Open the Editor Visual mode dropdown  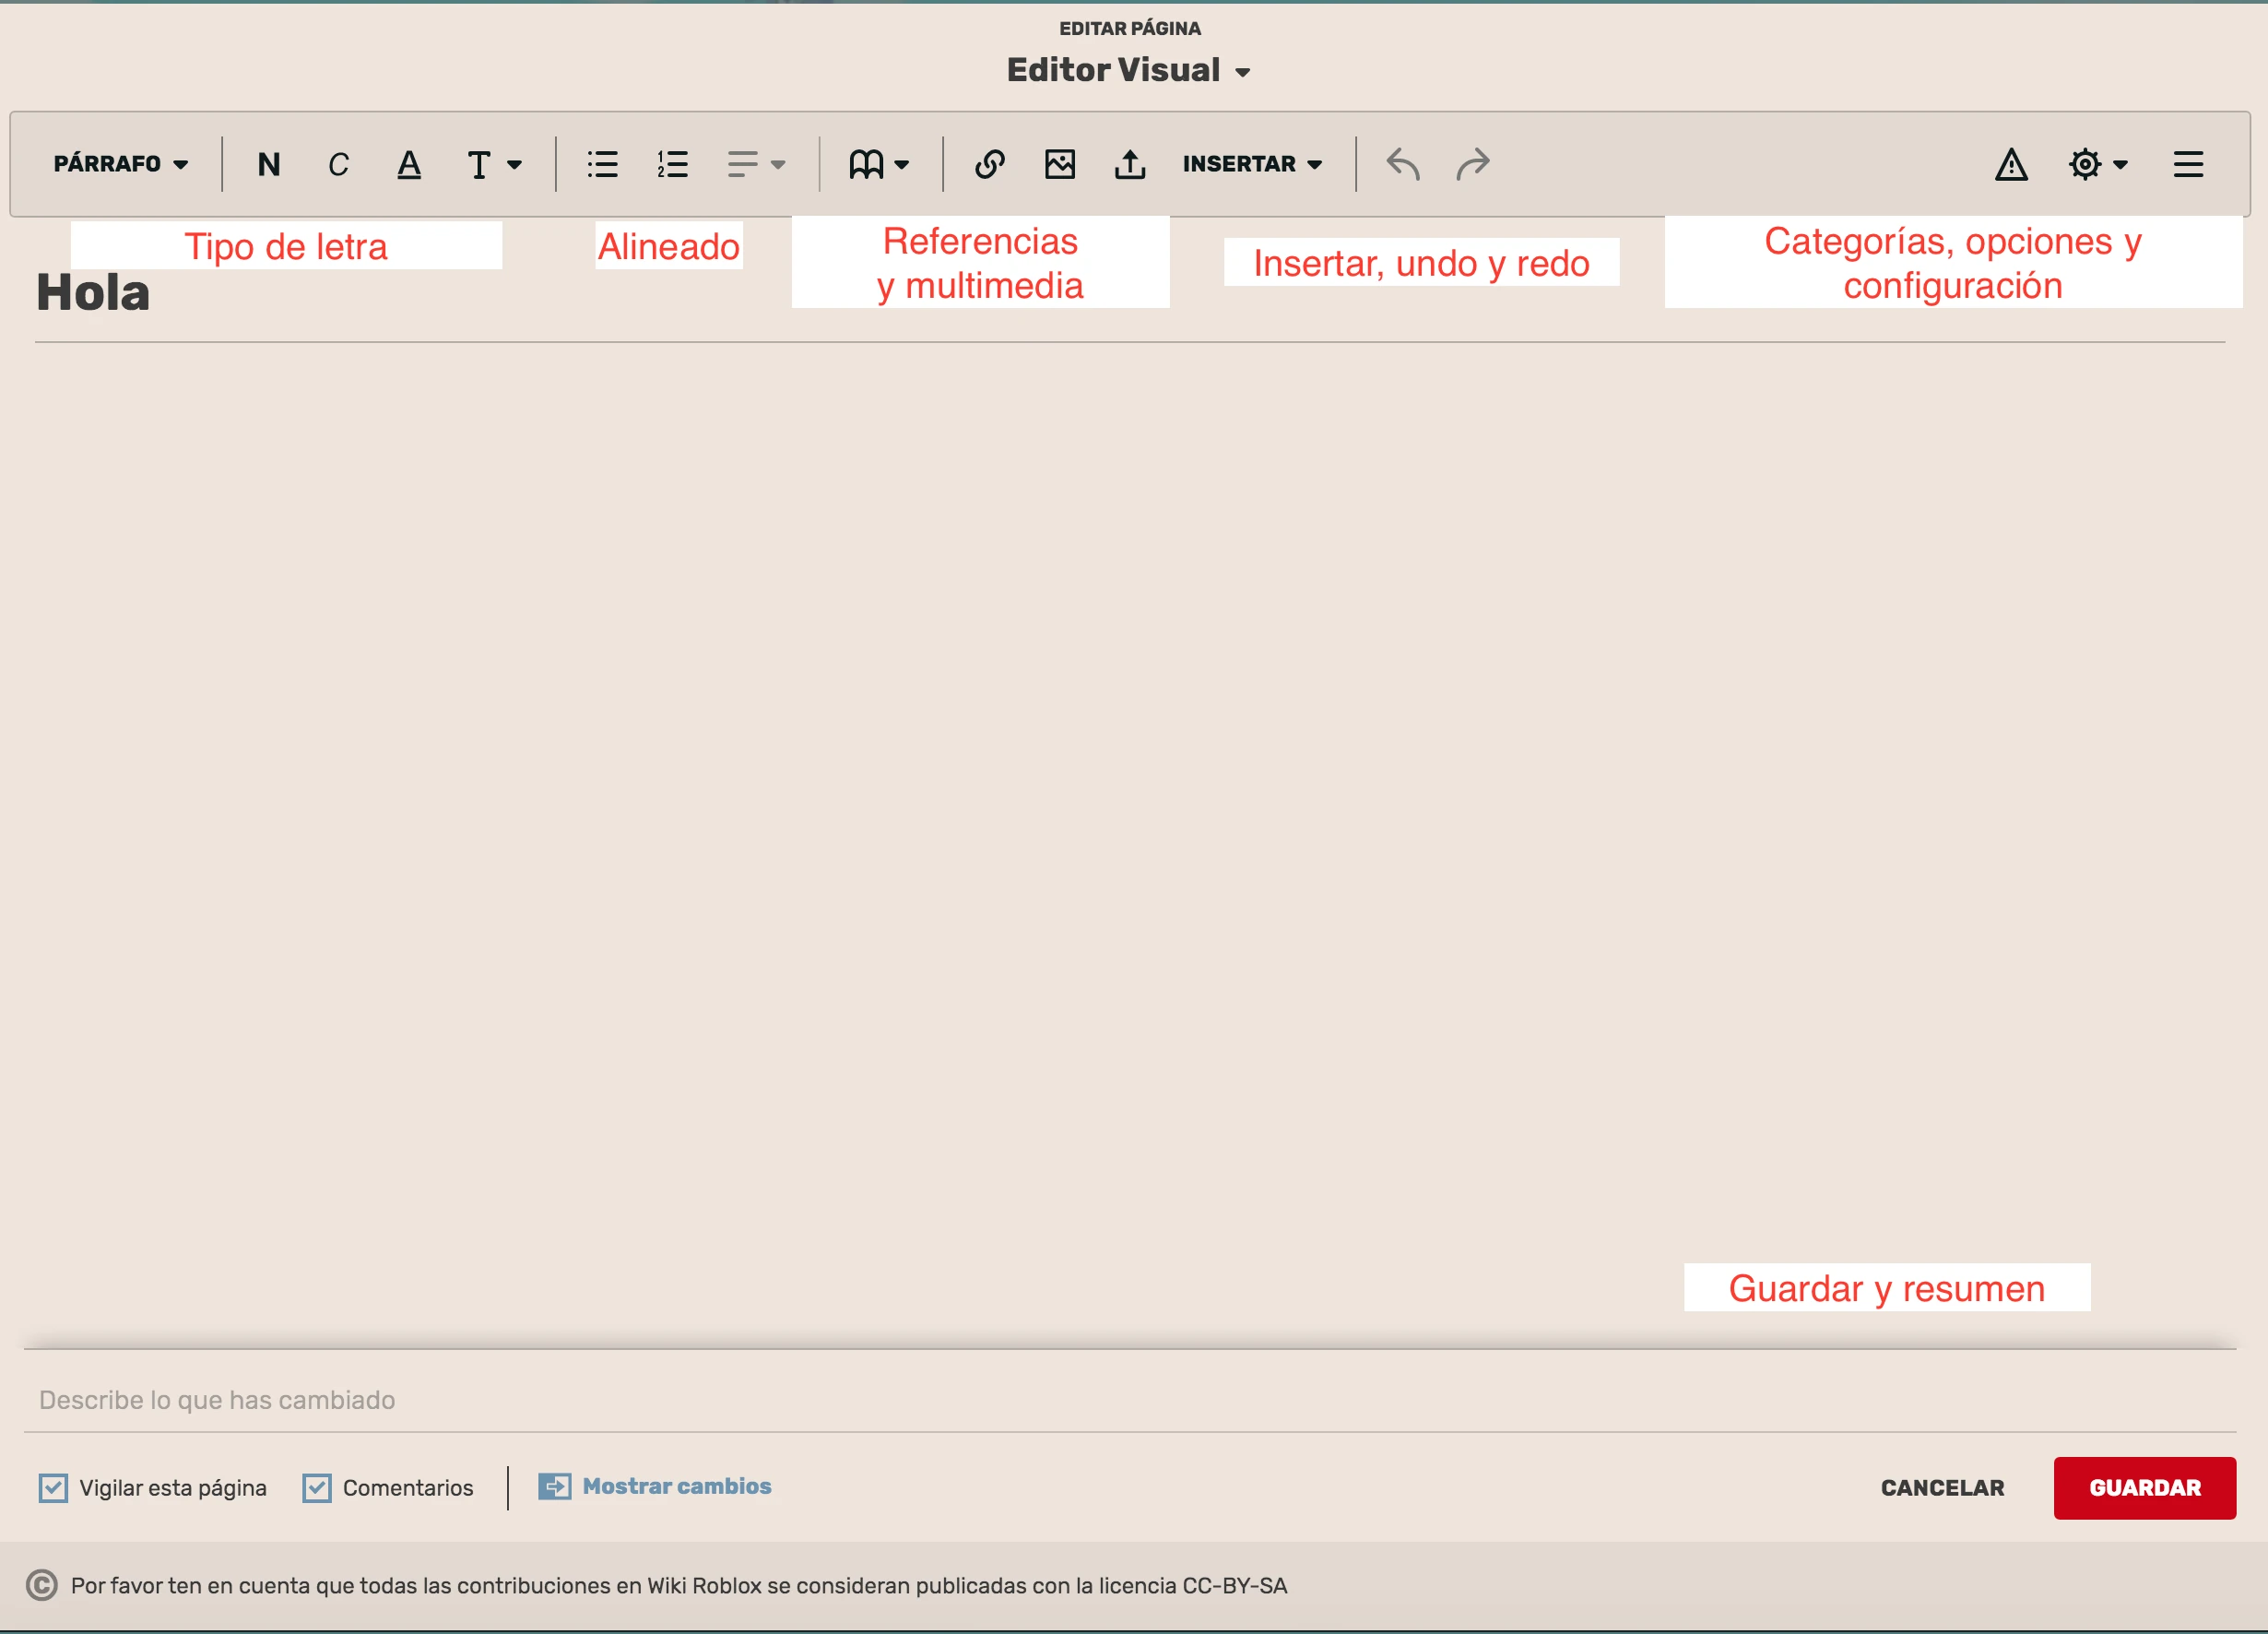pos(1128,70)
